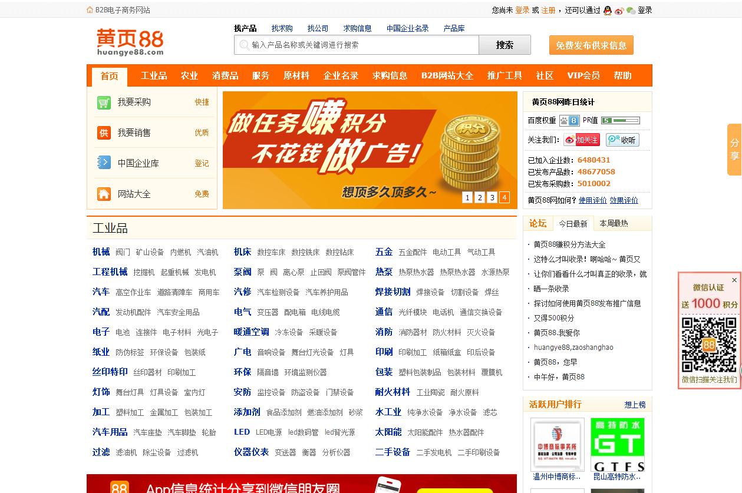Click the green shopping cart icon for 我要采购
The height and width of the screenshot is (493, 742).
tap(104, 102)
